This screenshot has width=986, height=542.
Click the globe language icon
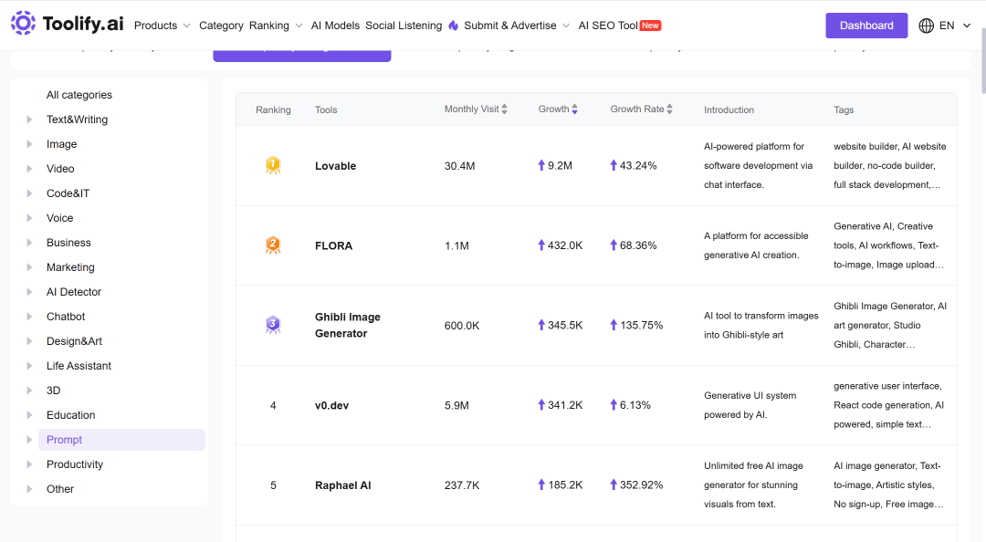pyautogui.click(x=927, y=26)
